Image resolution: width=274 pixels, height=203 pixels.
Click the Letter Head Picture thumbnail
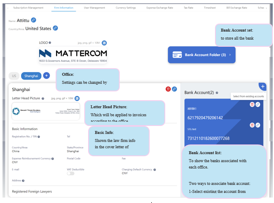tap(46, 111)
